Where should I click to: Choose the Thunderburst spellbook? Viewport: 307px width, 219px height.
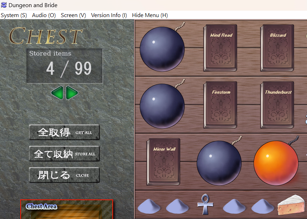277,105
